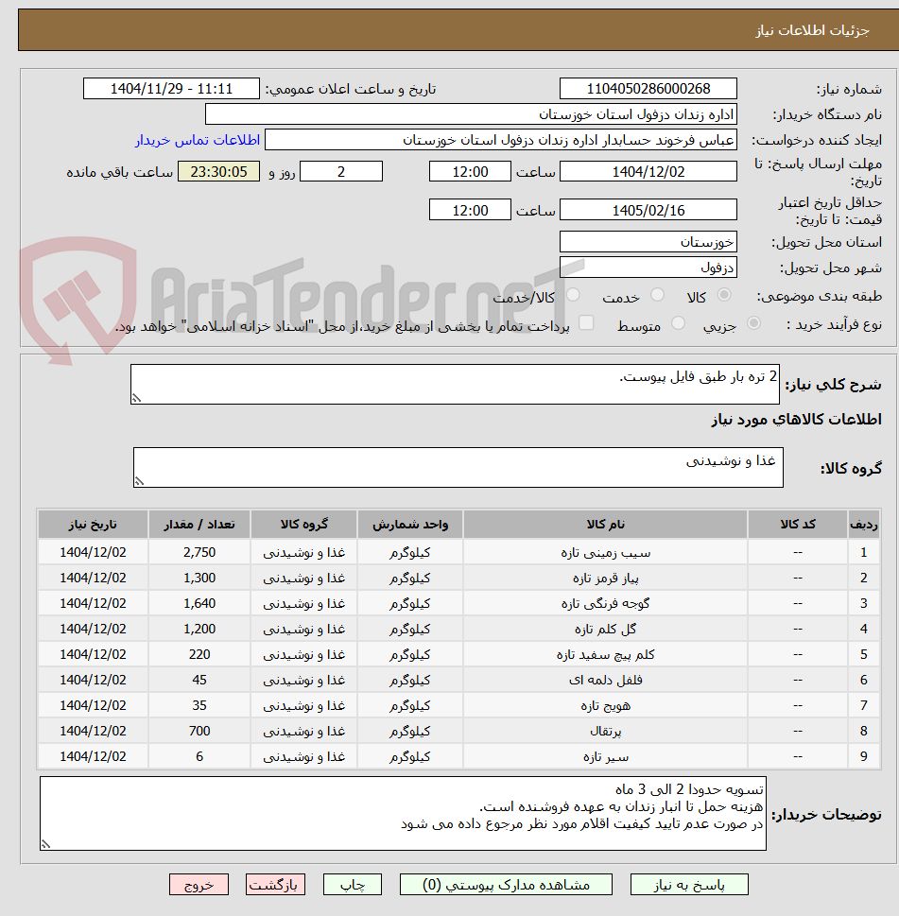Image resolution: width=899 pixels, height=916 pixels.
Task: Click the سیر تازه row name
Action: [605, 756]
